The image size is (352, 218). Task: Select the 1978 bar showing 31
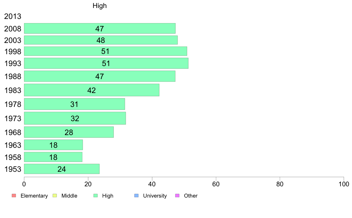tap(74, 104)
